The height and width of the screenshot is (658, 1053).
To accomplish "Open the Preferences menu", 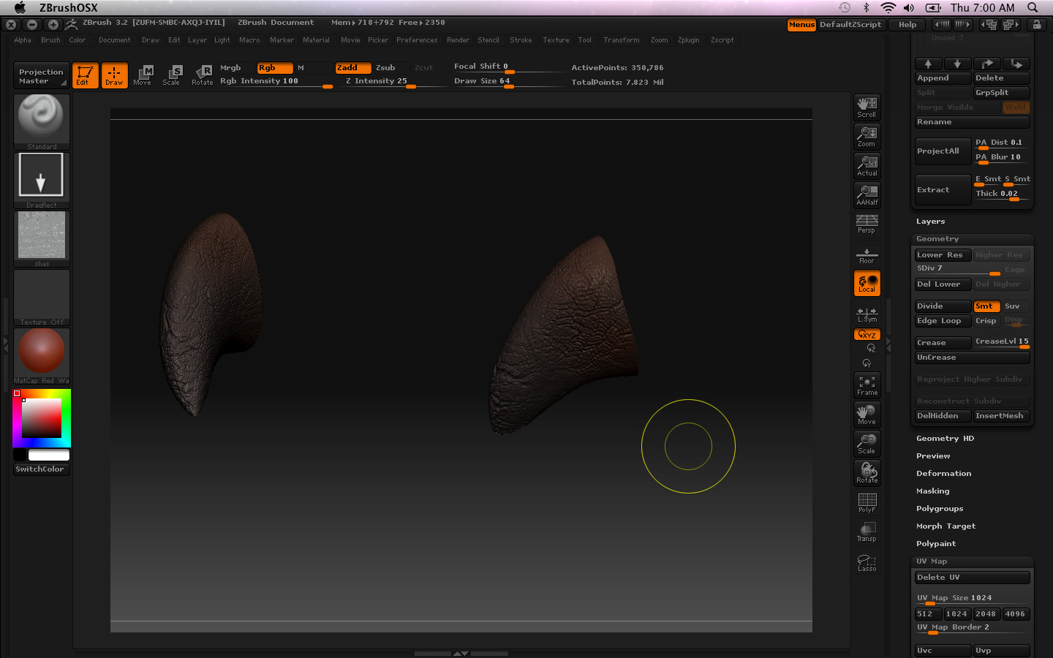I will (417, 40).
